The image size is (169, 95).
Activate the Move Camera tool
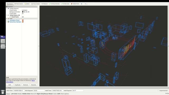click(x=19, y=4)
